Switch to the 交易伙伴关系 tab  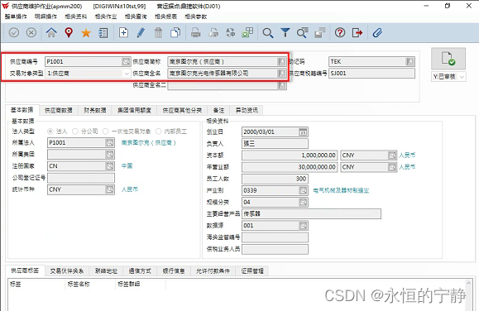coord(67,270)
